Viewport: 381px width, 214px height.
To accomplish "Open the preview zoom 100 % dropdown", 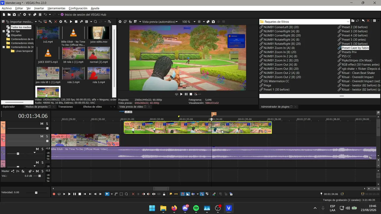I will 194,22.
